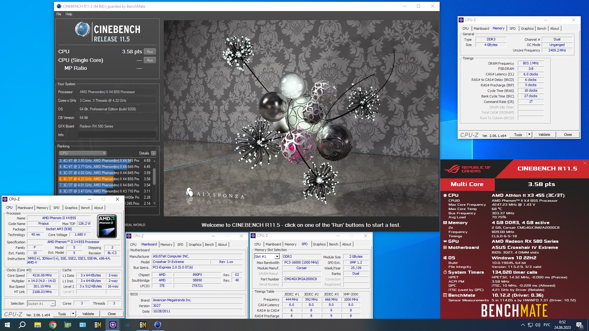Click Validate in CPU-Z Memory window

(544, 135)
